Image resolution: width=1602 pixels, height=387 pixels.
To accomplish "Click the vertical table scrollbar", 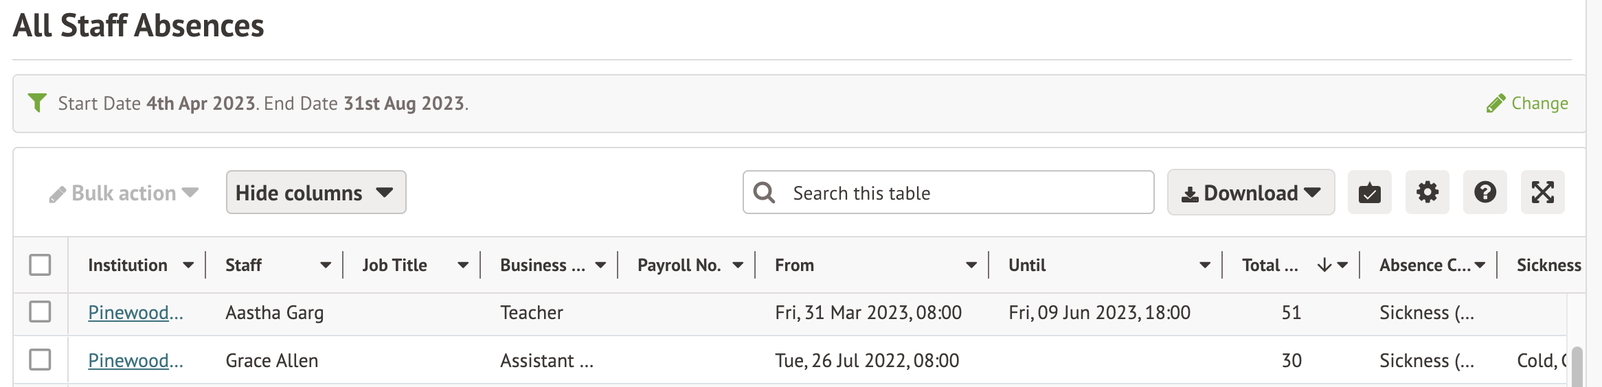I will (x=1577, y=367).
